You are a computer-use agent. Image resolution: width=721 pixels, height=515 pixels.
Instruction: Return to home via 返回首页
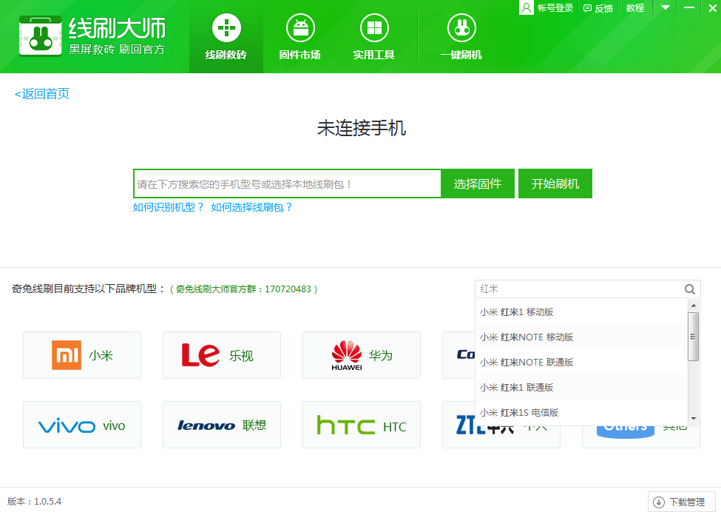pos(42,94)
